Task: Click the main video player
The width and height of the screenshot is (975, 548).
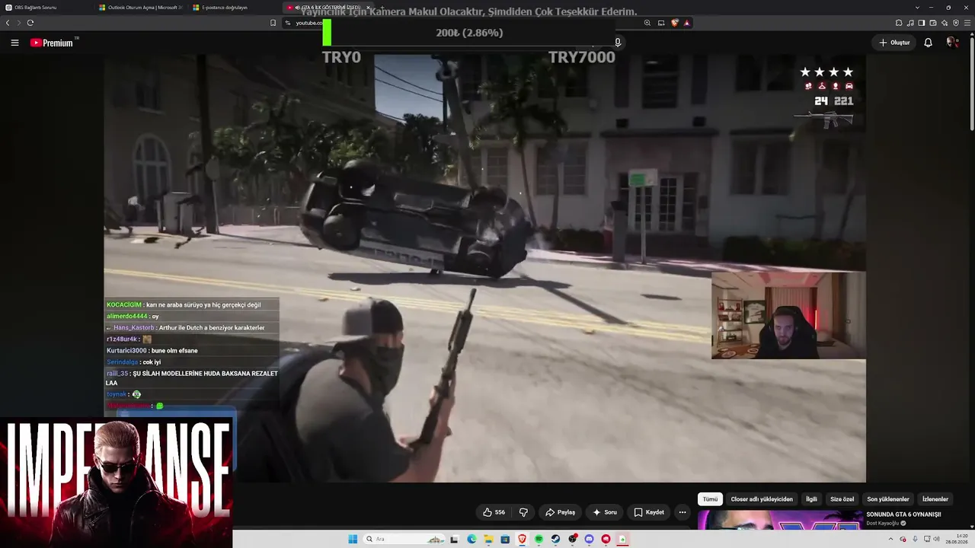Action: 484,268
